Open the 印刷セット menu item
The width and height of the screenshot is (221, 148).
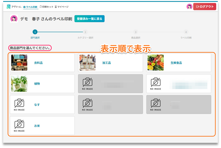[x=47, y=7]
